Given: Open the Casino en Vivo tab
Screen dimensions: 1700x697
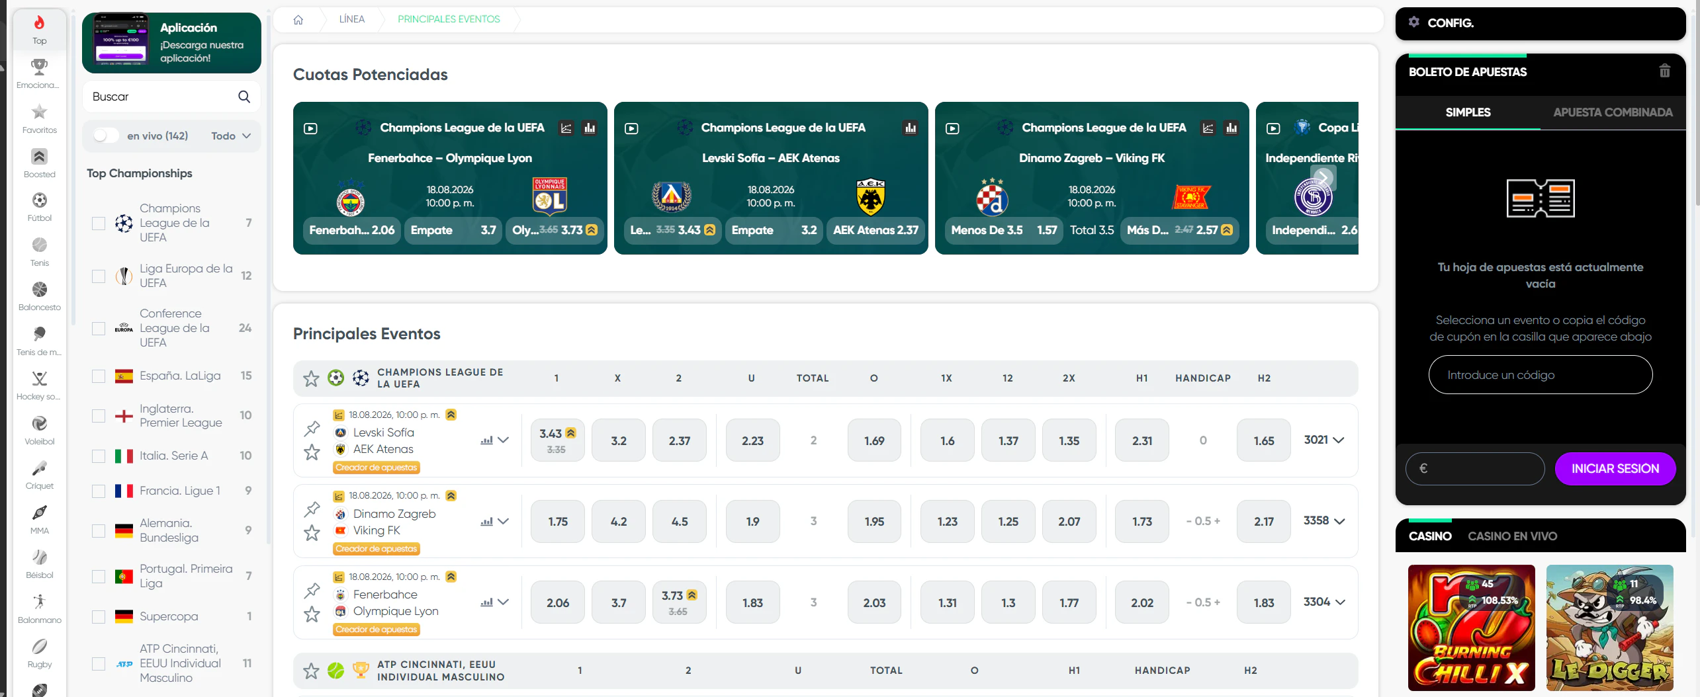Looking at the screenshot, I should pyautogui.click(x=1512, y=536).
